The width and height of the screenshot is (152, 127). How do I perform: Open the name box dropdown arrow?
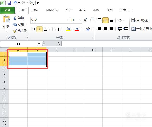pyautogui.click(x=39, y=44)
